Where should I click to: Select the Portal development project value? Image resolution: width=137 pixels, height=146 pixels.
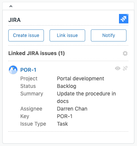(80, 78)
